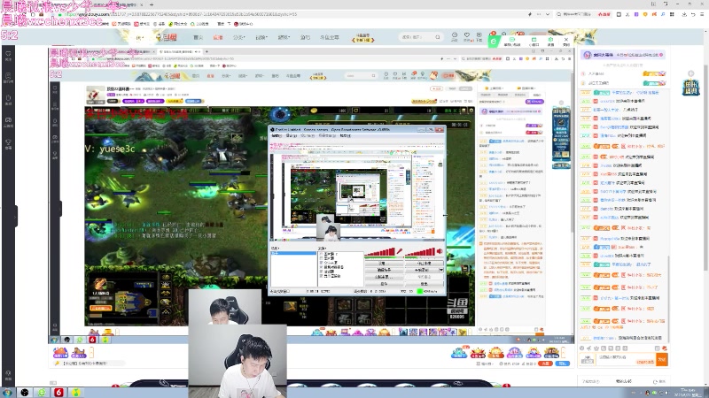Select the last gift icon before expander
Screen dimensions: 709x398
[551, 352]
